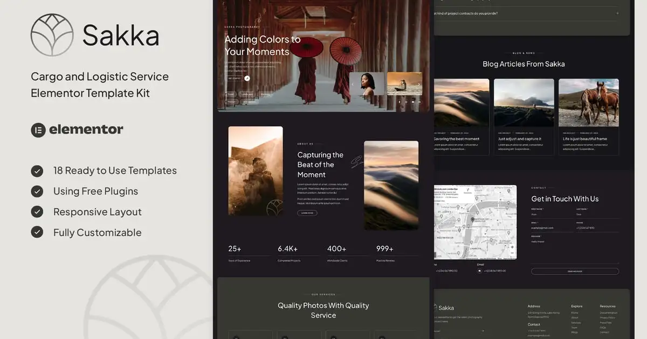The image size is (647, 339).
Task: Click the Explore heading in the footer
Action: pos(577,306)
